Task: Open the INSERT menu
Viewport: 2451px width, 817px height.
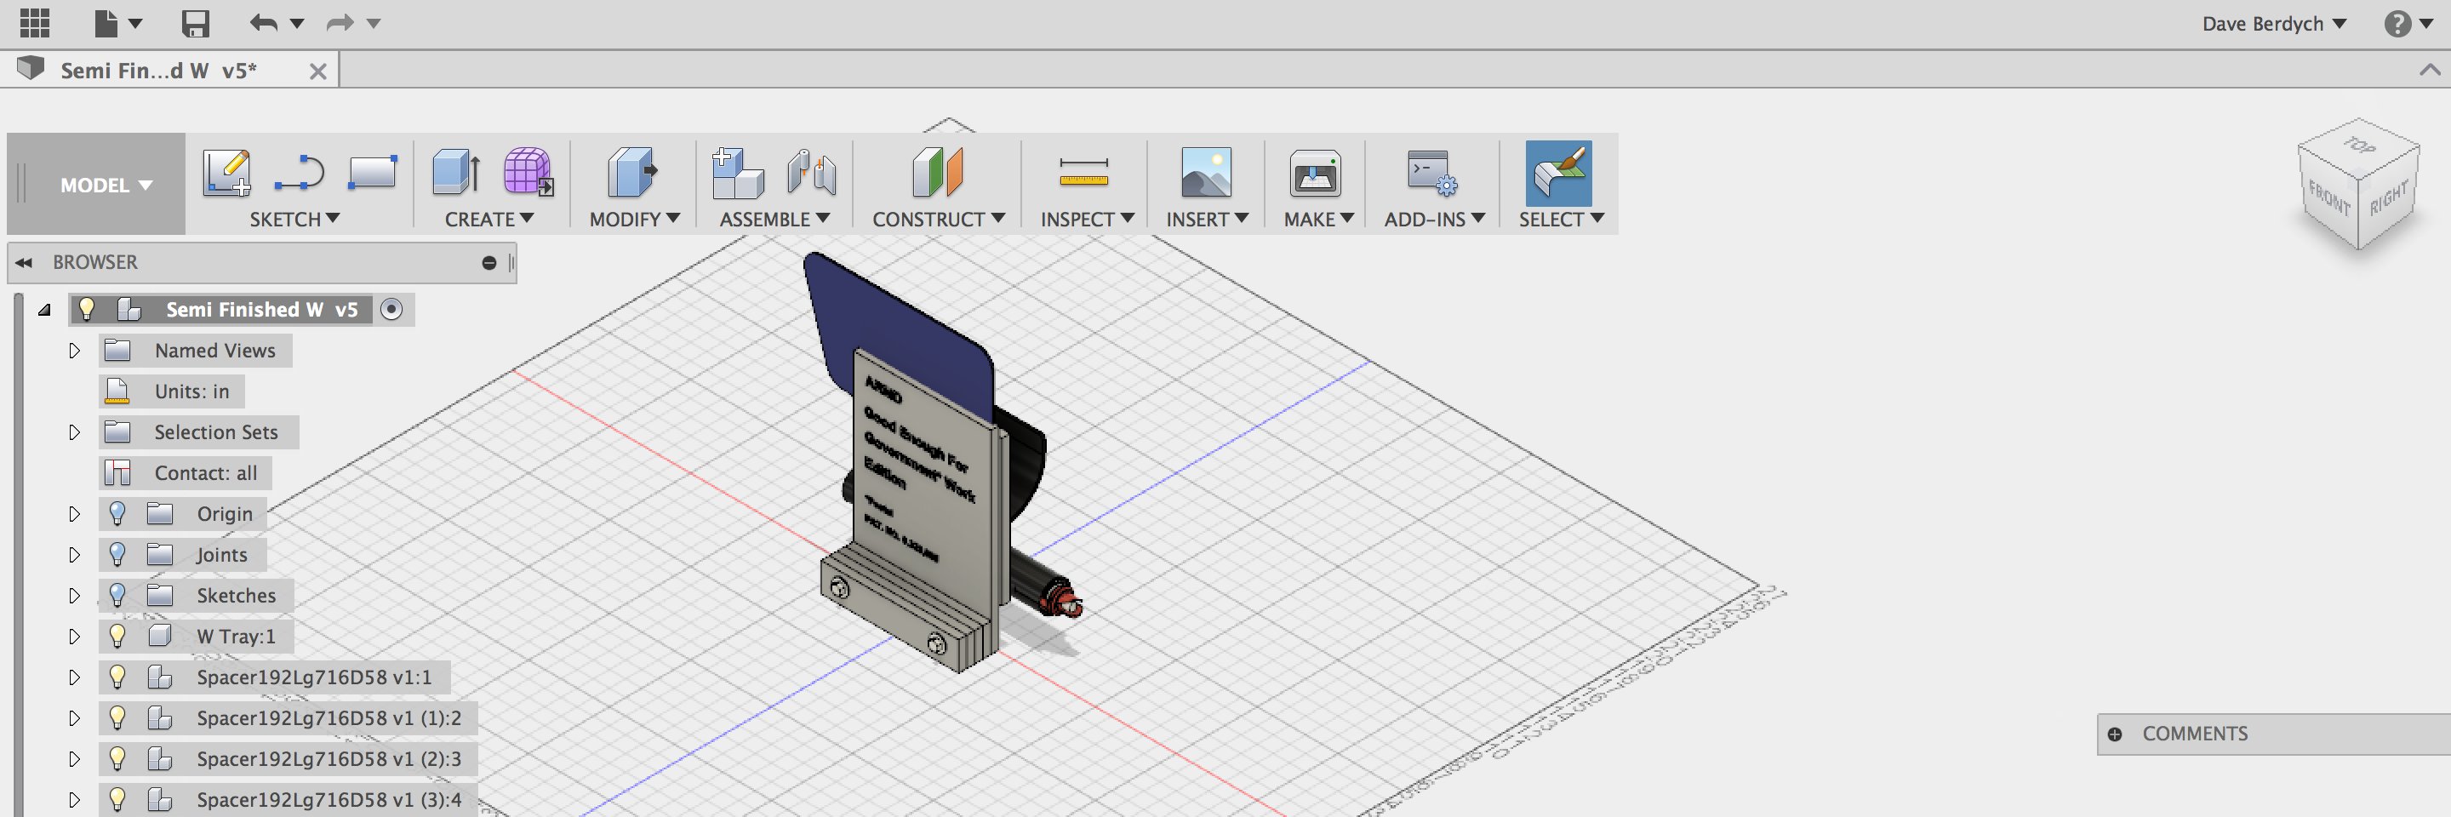Action: tap(1208, 219)
